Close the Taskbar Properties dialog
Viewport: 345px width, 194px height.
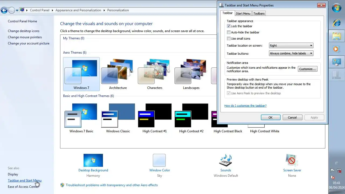coord(321,5)
